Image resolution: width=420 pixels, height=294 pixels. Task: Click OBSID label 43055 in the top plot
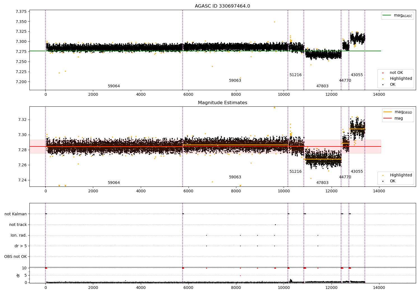click(357, 75)
